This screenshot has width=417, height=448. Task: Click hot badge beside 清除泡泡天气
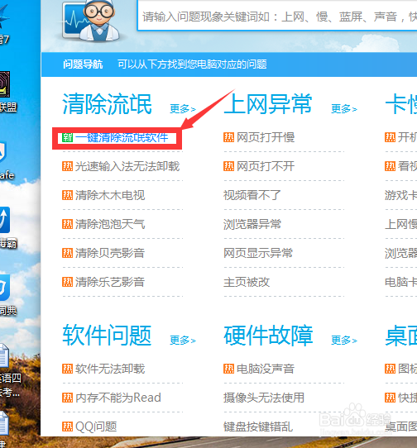point(68,224)
